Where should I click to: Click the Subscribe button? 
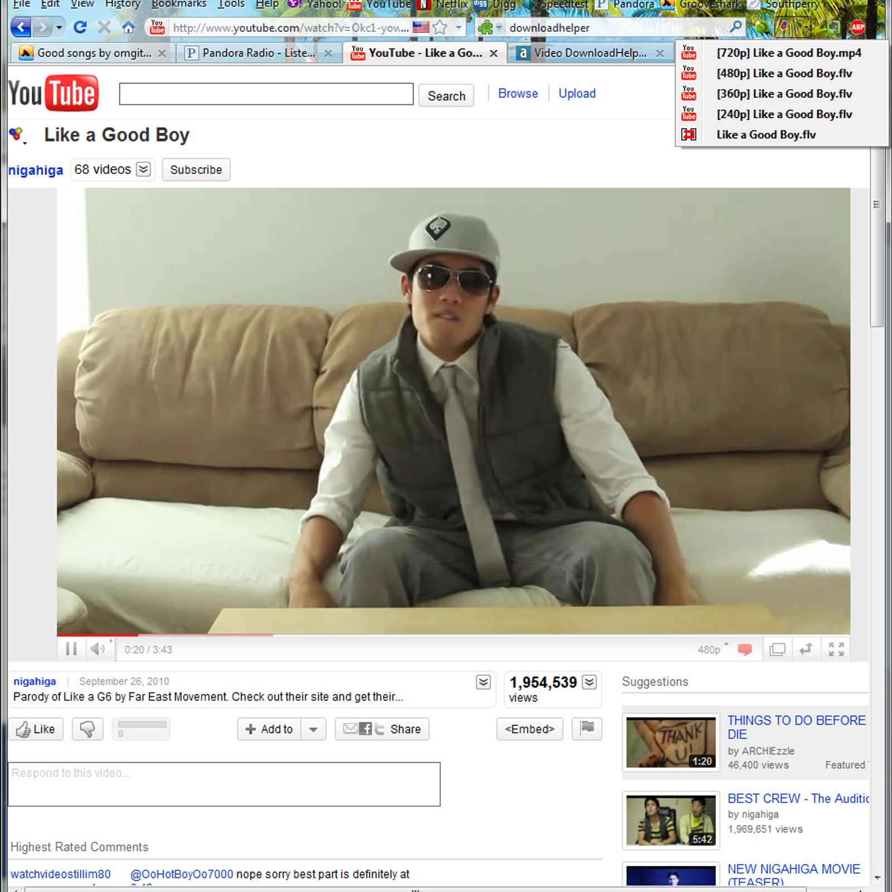point(196,169)
